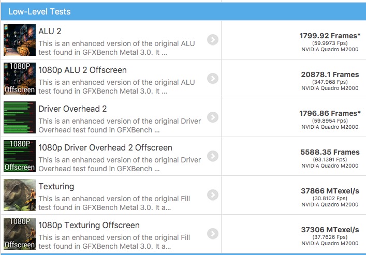Image resolution: width=366 pixels, height=255 pixels.
Task: Click the arrow icon beside Driver Overhead 2
Action: point(212,117)
